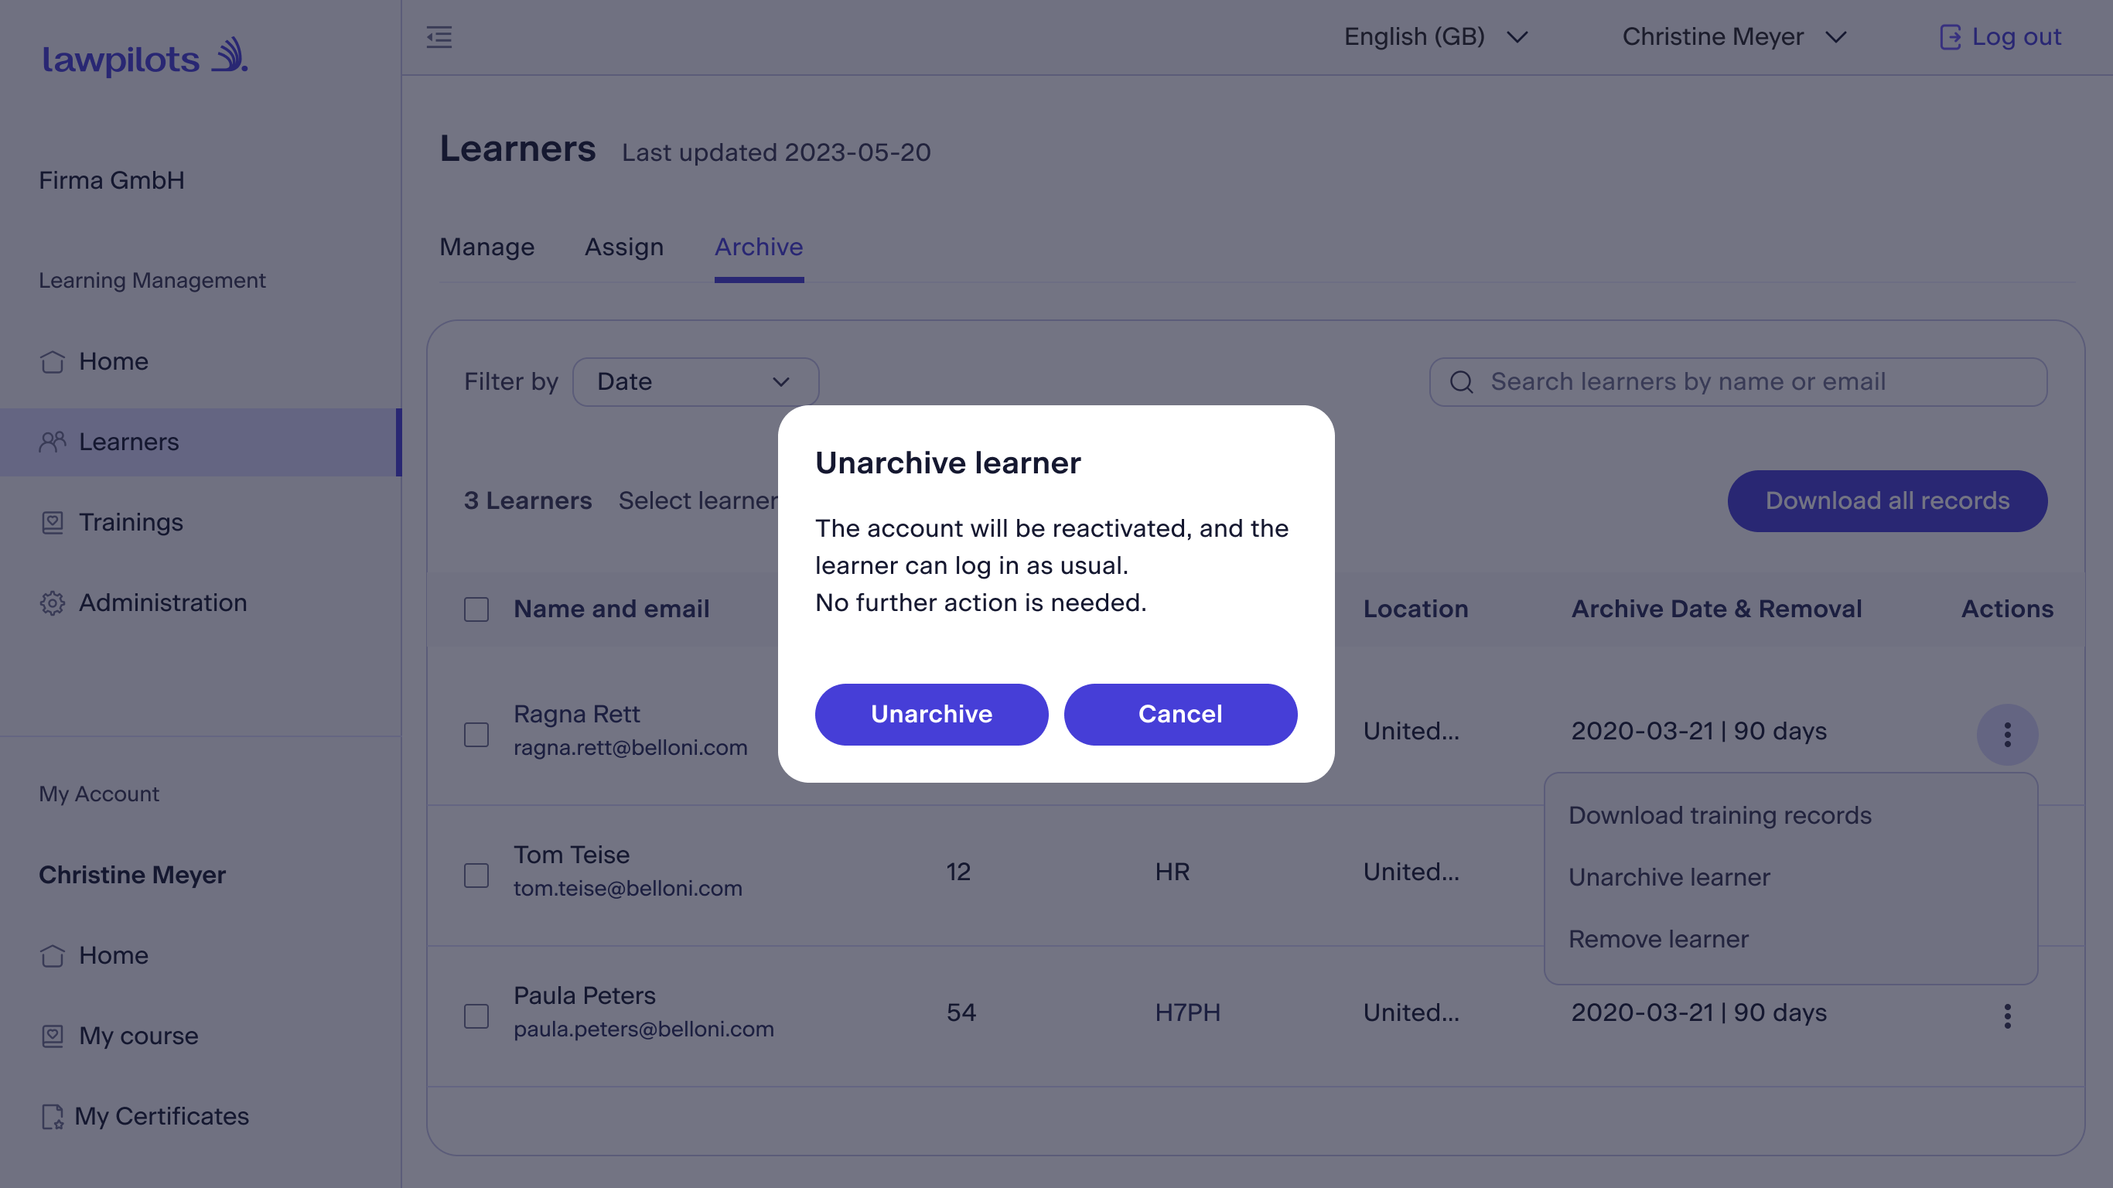Click paula.peters@belloni.com email

pyautogui.click(x=643, y=1029)
